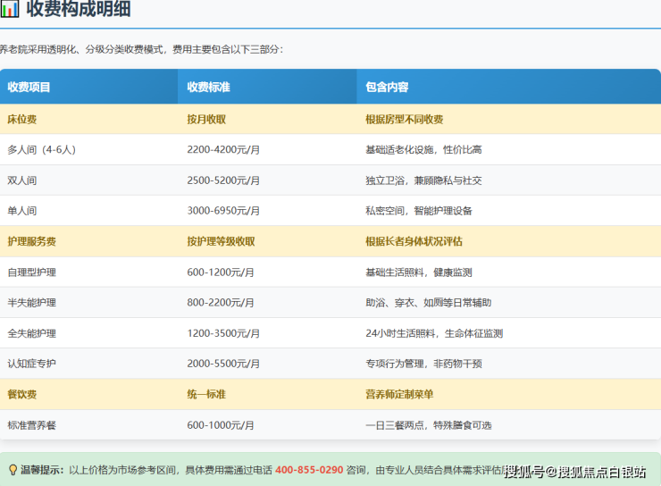Image resolution: width=661 pixels, height=486 pixels.
Task: Click the 收费构成明细 heading text
Action: pos(79,10)
